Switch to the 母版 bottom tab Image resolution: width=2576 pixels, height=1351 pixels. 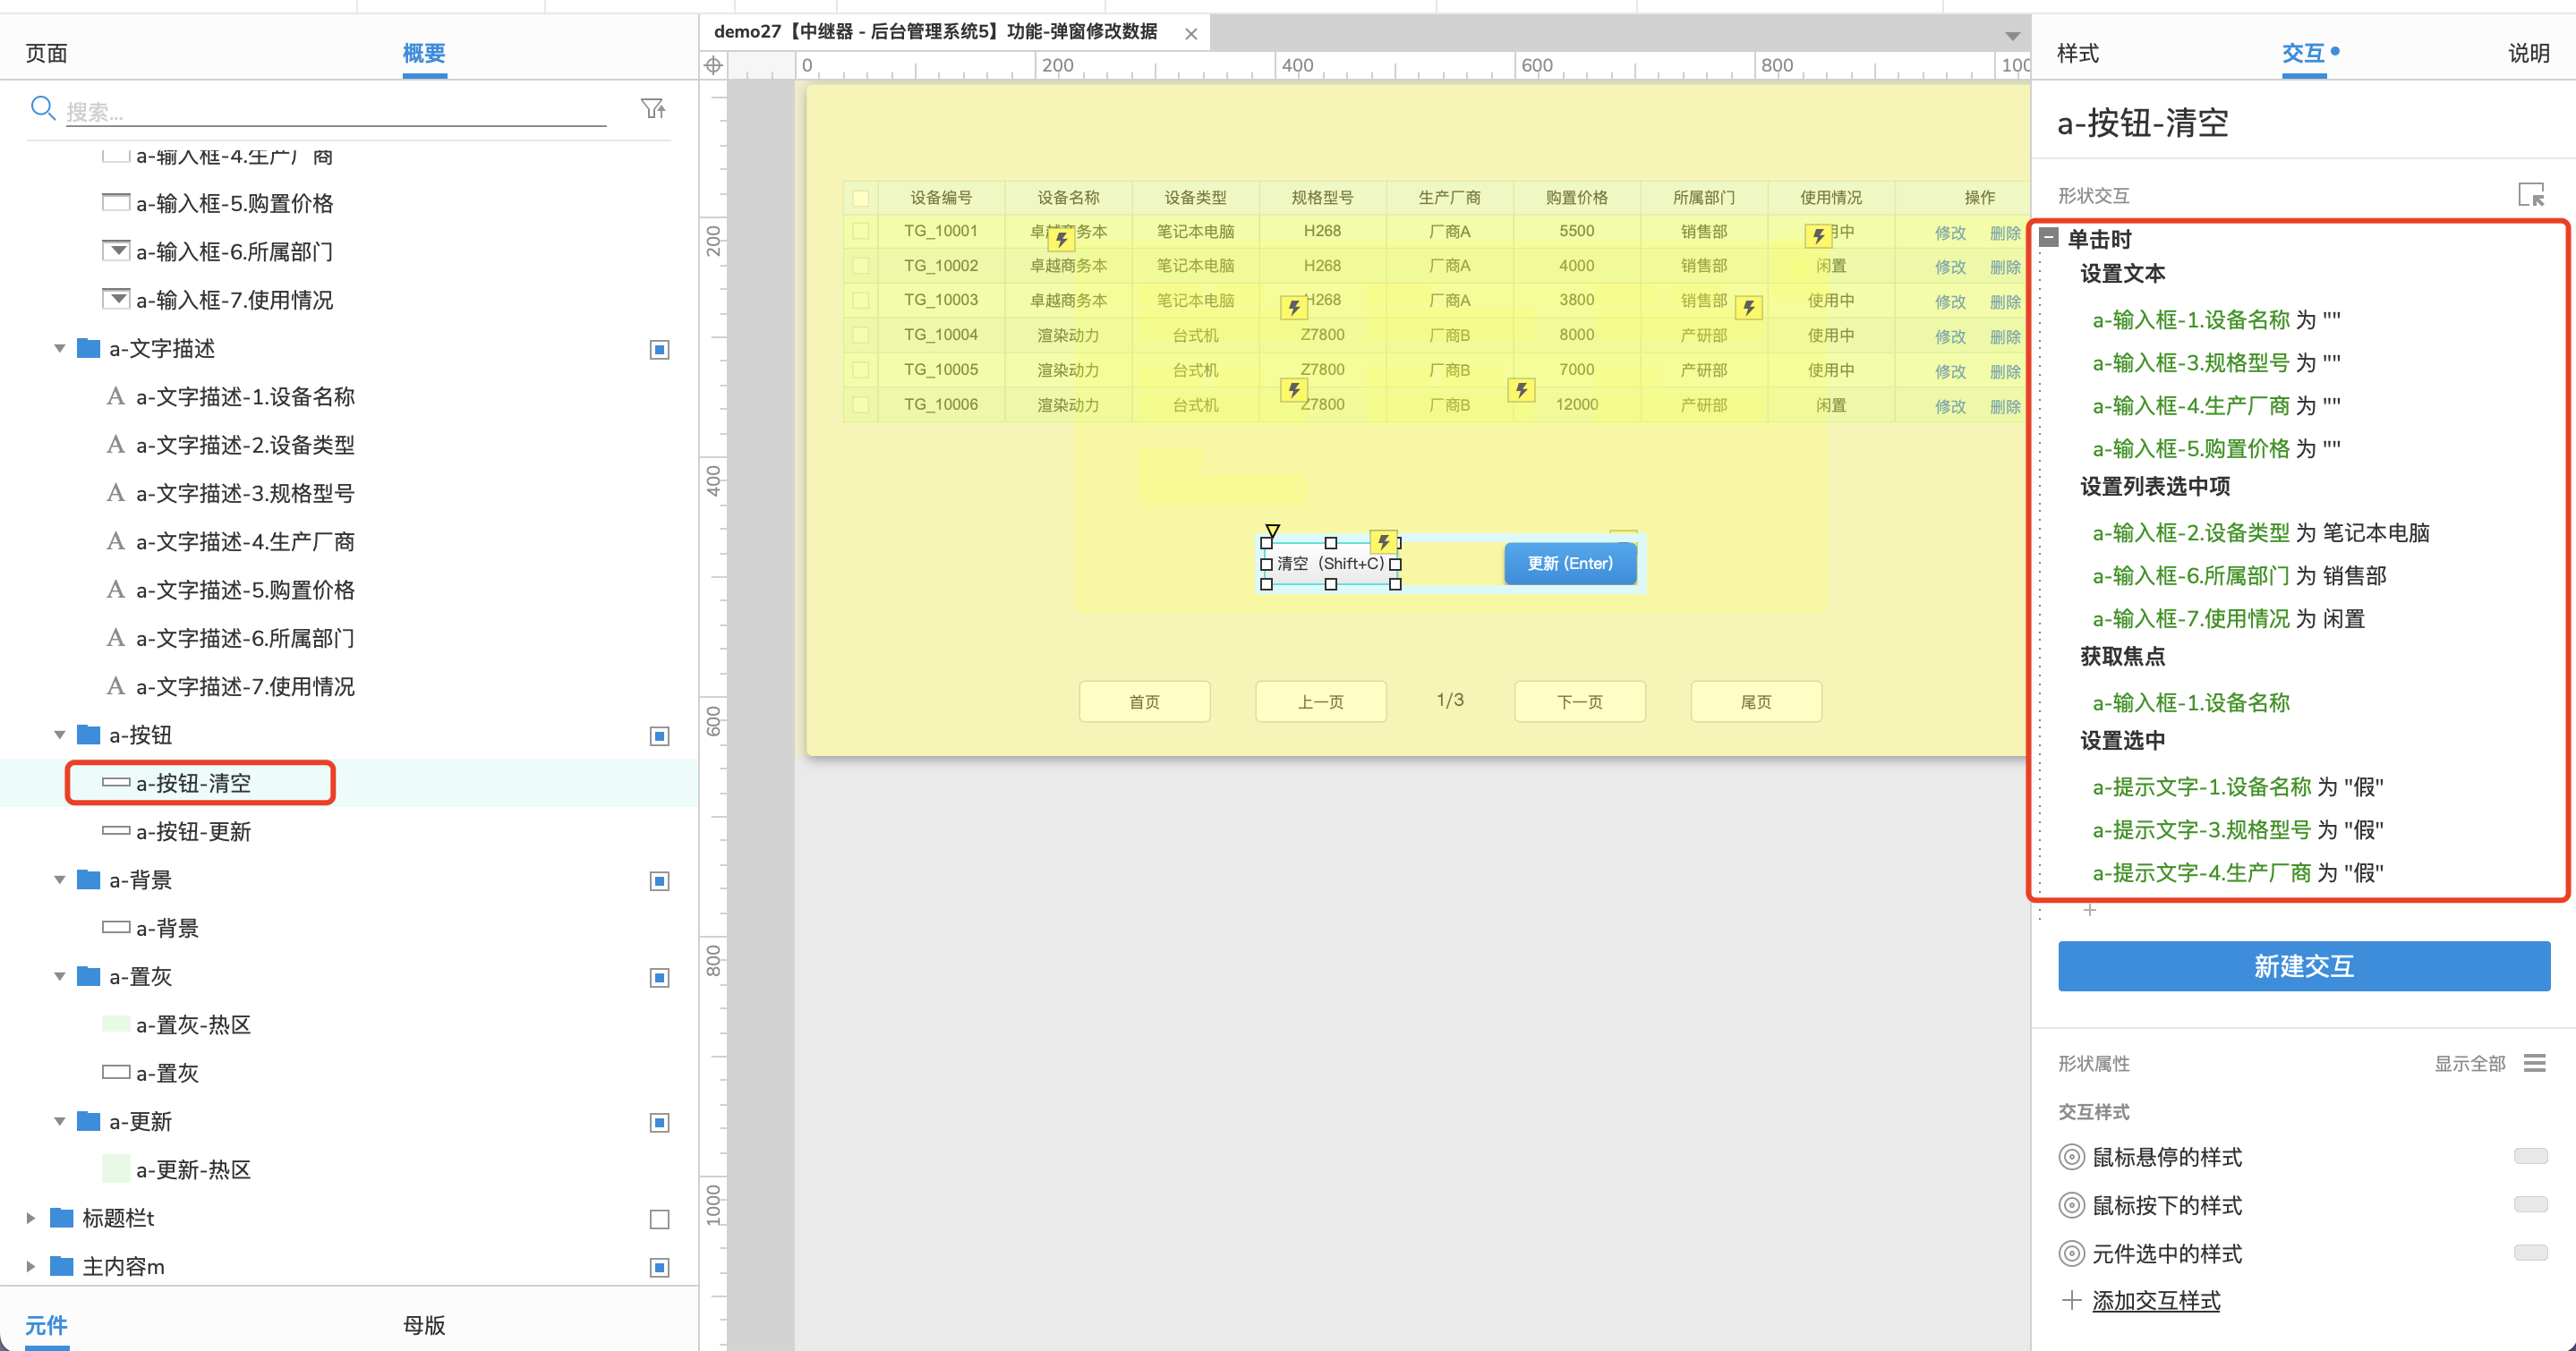tap(424, 1325)
